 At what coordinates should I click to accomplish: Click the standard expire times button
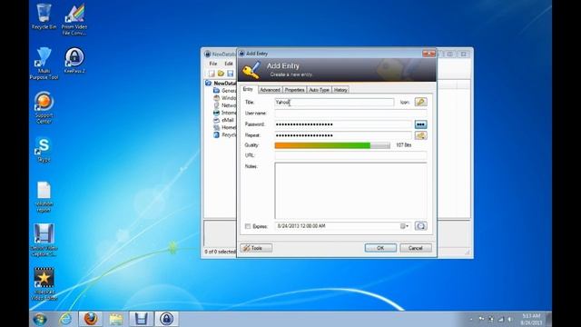tap(420, 226)
